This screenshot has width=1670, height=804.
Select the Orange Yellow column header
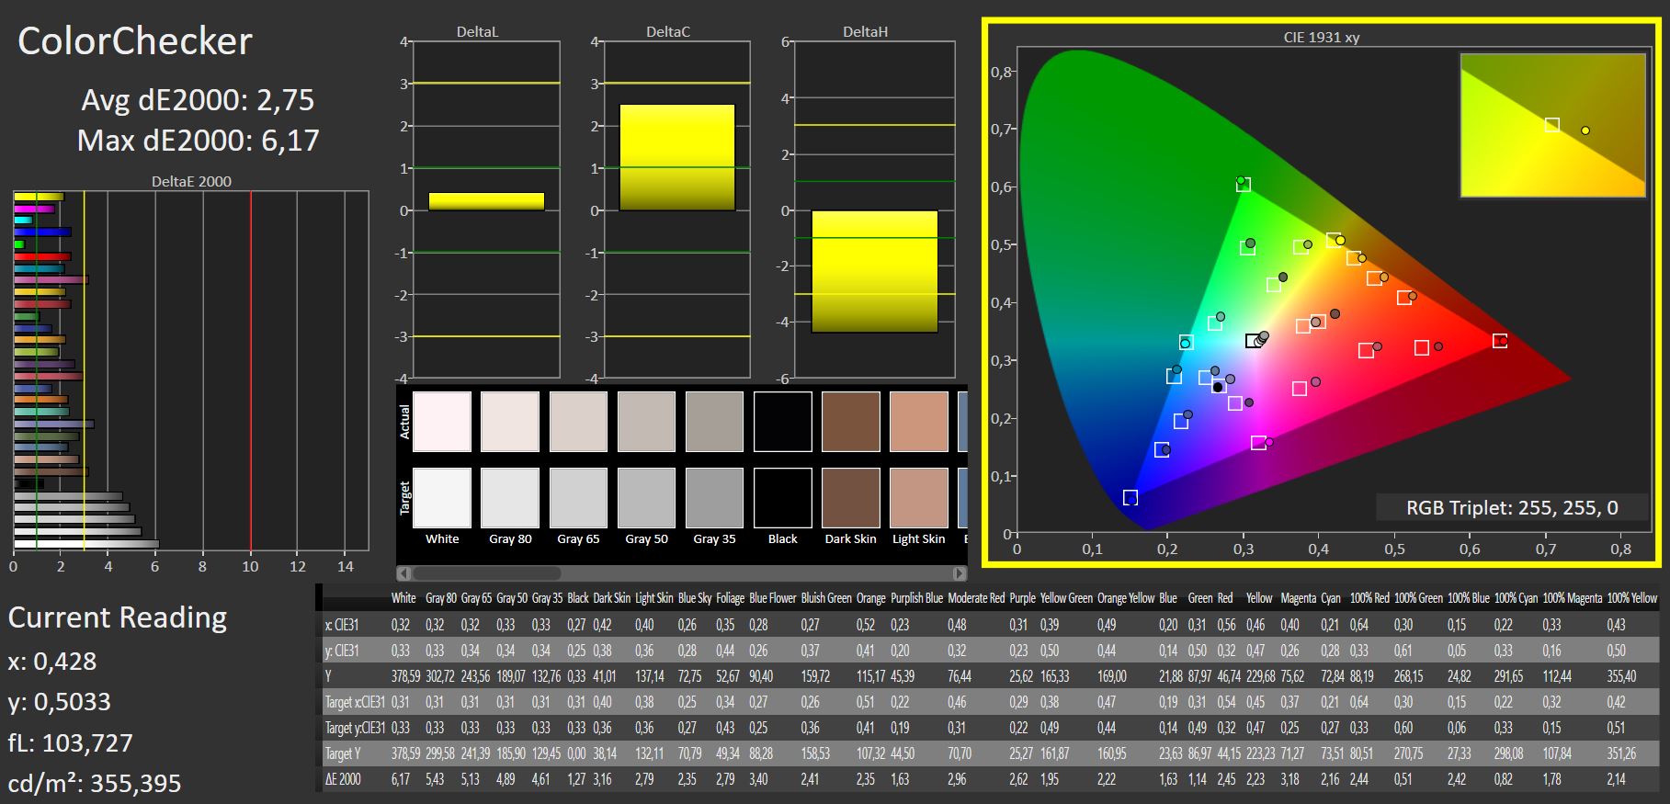click(1126, 598)
